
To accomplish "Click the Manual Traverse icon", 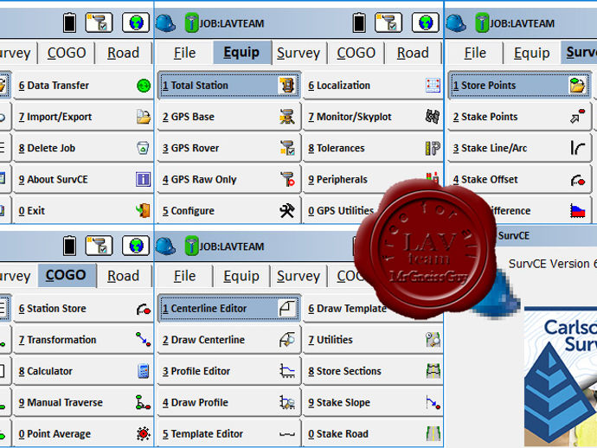I will tap(143, 402).
